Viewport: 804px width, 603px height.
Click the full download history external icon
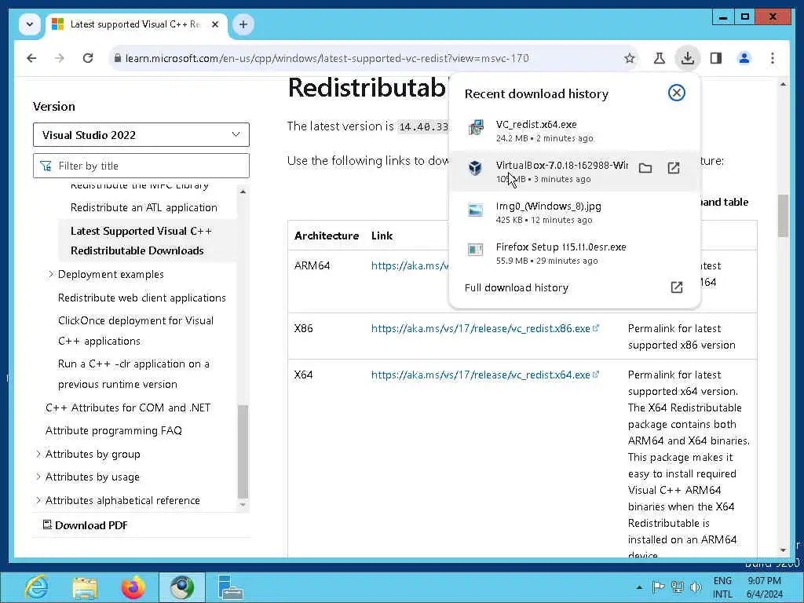[x=676, y=287]
